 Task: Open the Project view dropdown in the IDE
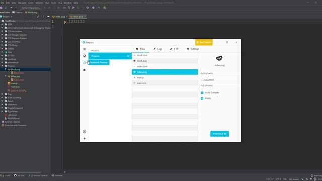pos(7,17)
